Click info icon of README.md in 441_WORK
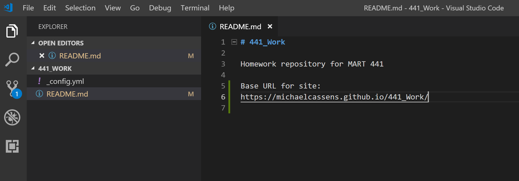Viewport: 519px width, 181px height. click(39, 94)
